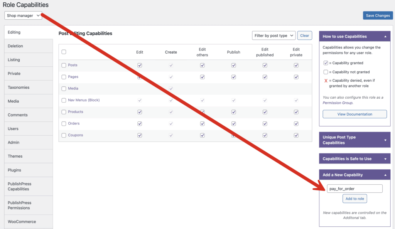Select the Posts row checkbox

tap(64, 65)
